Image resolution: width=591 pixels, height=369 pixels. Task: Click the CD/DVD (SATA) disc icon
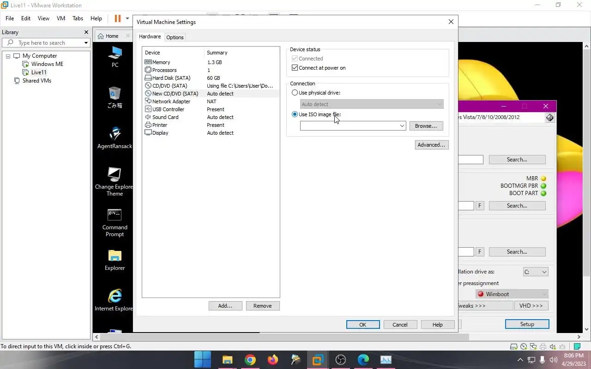(148, 86)
